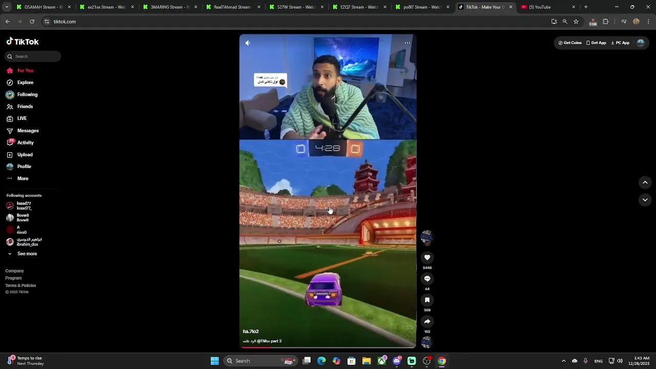Share the video using the arrow icon
The width and height of the screenshot is (656, 369).
[x=427, y=321]
